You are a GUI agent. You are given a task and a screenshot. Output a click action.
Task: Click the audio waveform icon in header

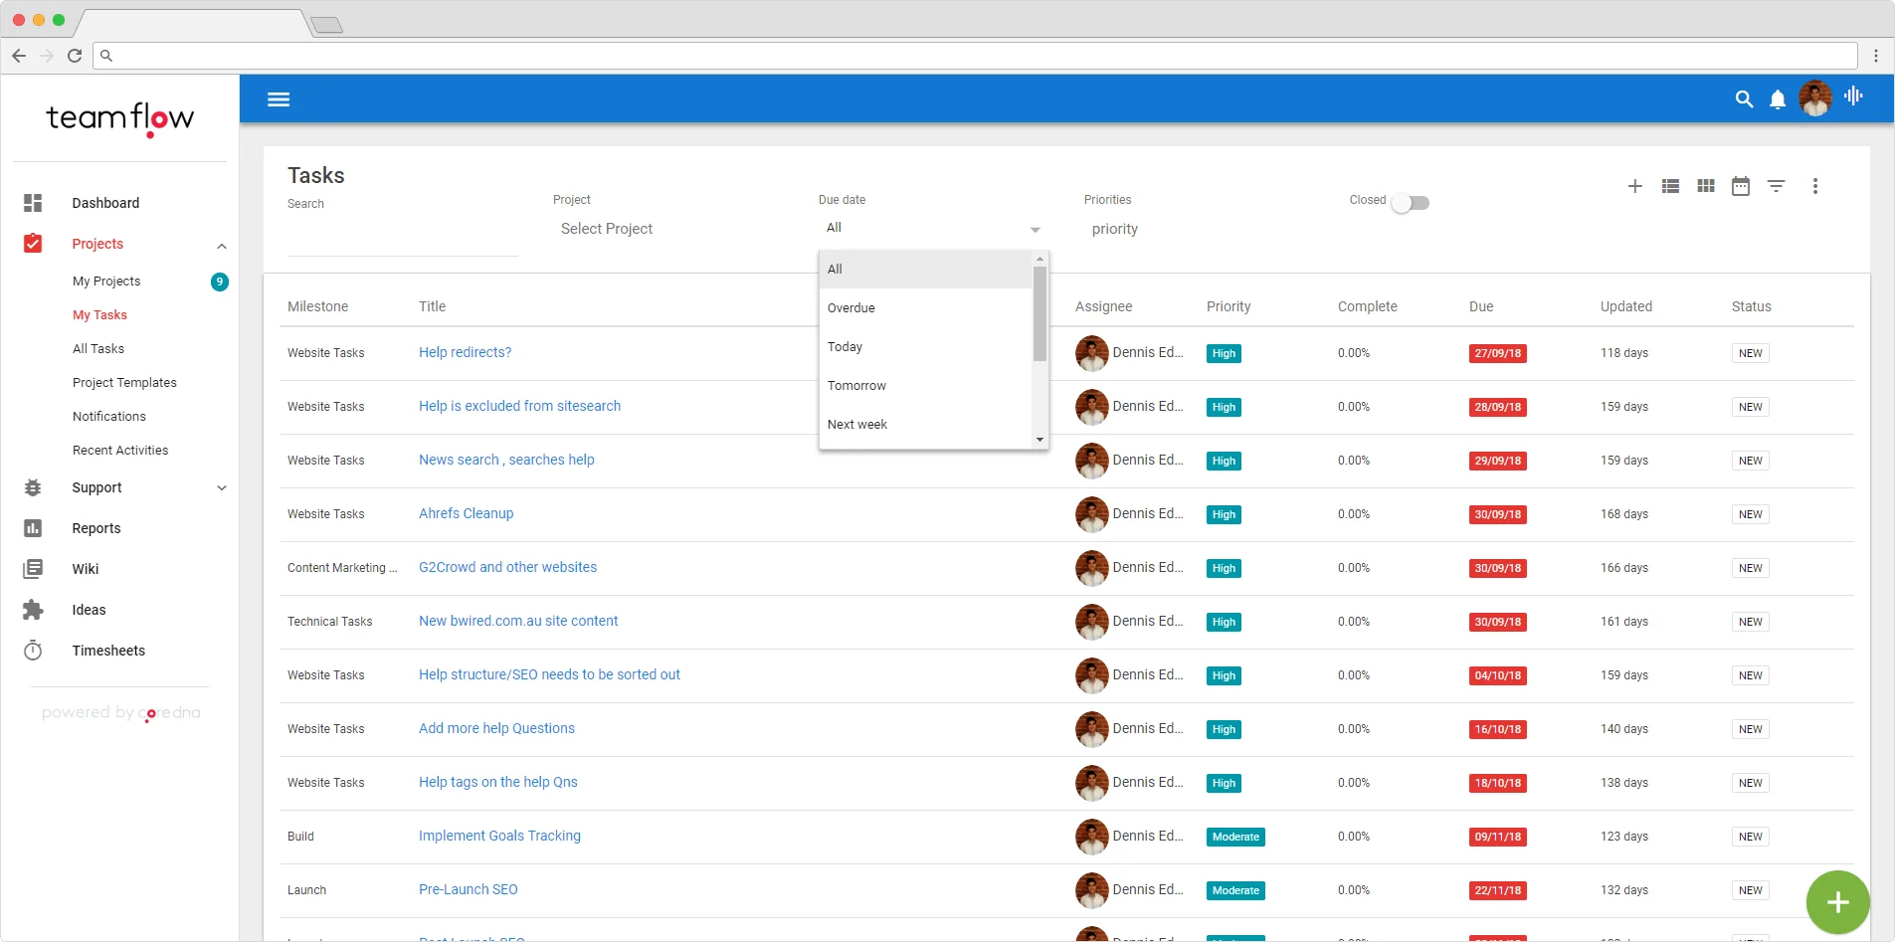point(1853,95)
